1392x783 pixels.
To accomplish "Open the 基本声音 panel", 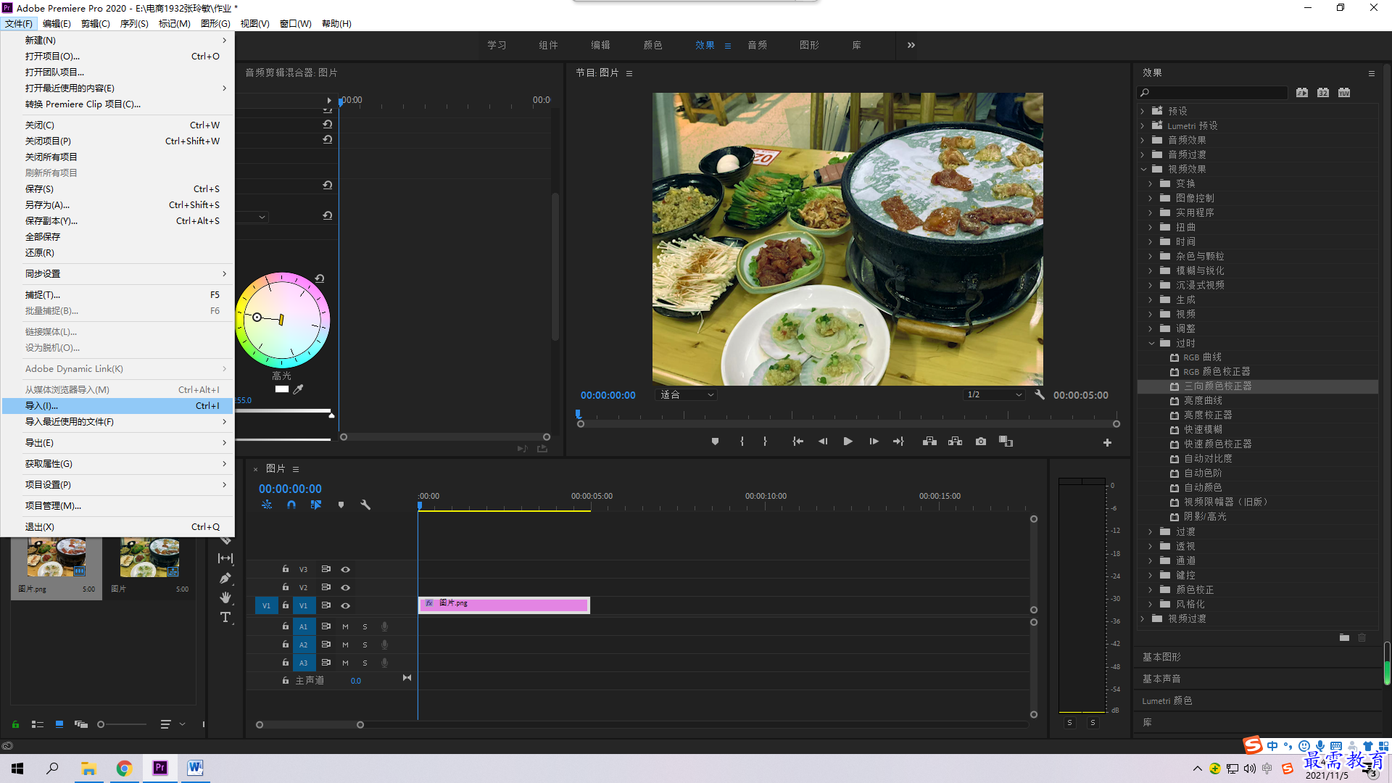I will click(1161, 679).
